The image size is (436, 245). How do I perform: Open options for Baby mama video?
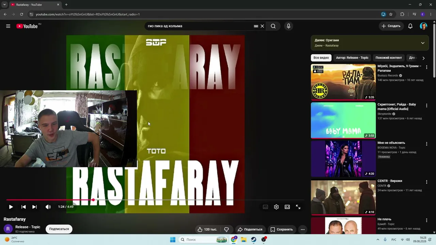pyautogui.click(x=426, y=106)
